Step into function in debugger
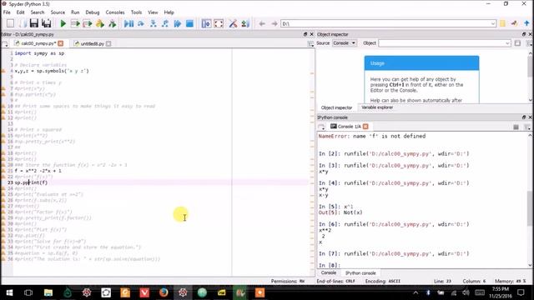This screenshot has height=300, width=534. tap(154, 23)
